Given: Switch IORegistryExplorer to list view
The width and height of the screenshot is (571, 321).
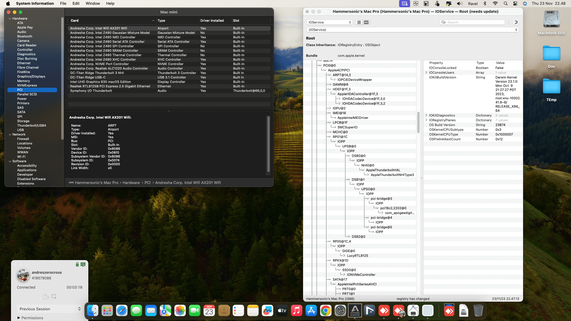Looking at the screenshot, I should pyautogui.click(x=359, y=22).
